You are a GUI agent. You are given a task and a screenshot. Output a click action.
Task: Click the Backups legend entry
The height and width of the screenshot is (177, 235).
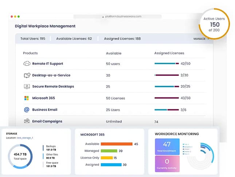[51, 148]
